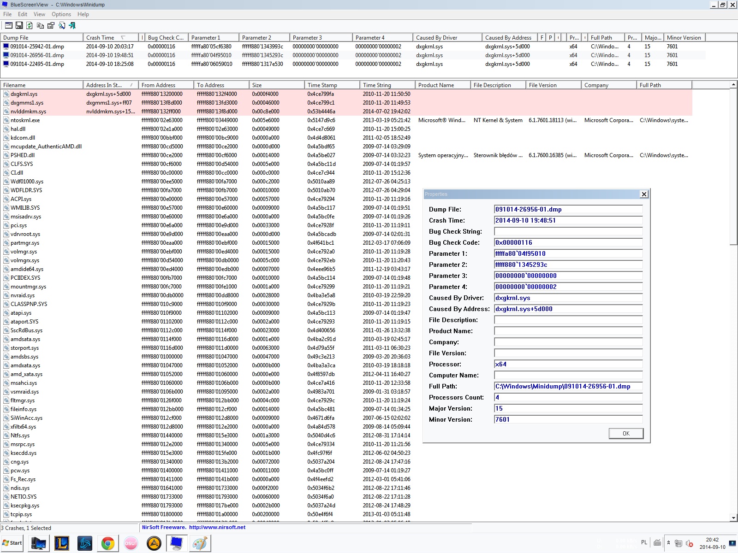Image resolution: width=738 pixels, height=553 pixels.
Task: Open the nirsoft.net link in the status bar
Action: [217, 527]
